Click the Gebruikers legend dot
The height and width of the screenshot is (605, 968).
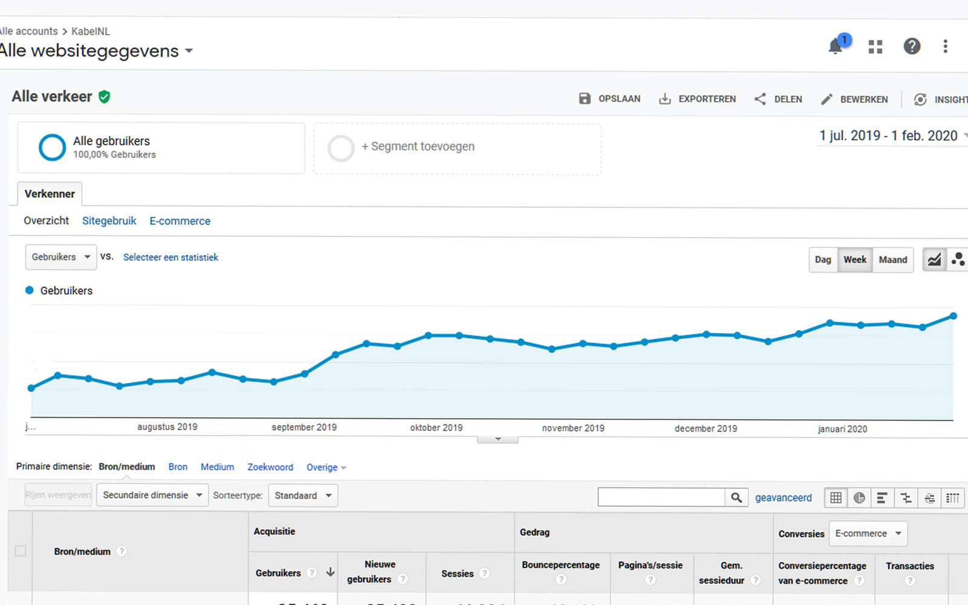point(29,290)
